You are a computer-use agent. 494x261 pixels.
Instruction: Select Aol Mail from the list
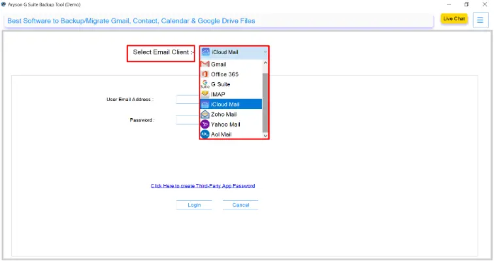pyautogui.click(x=231, y=134)
